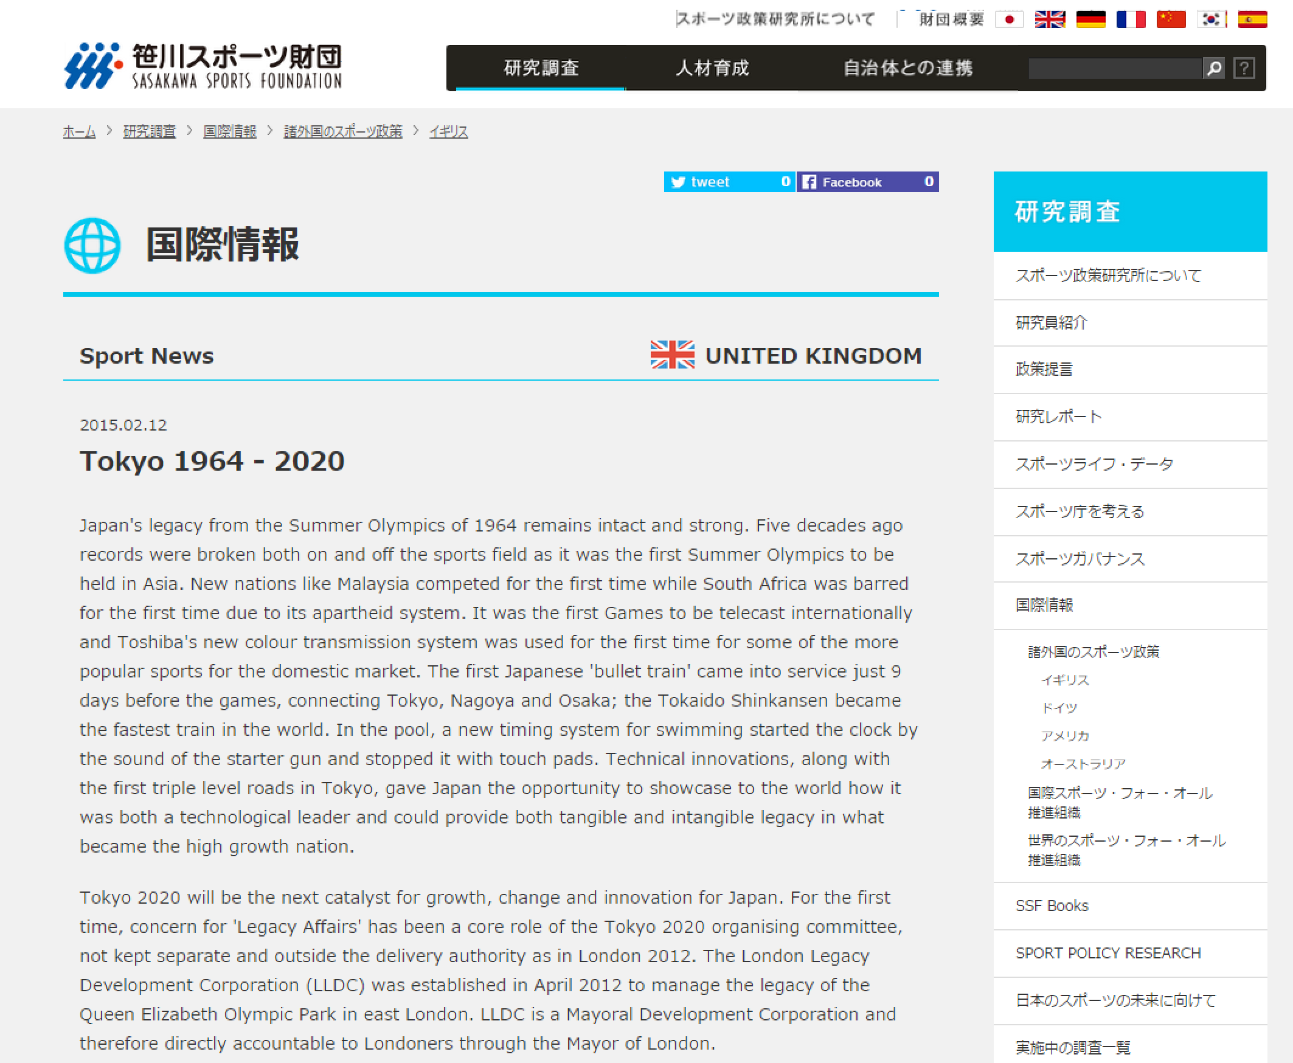1293x1063 pixels.
Task: Select イギリス in the sidebar submenu
Action: coord(1065,680)
